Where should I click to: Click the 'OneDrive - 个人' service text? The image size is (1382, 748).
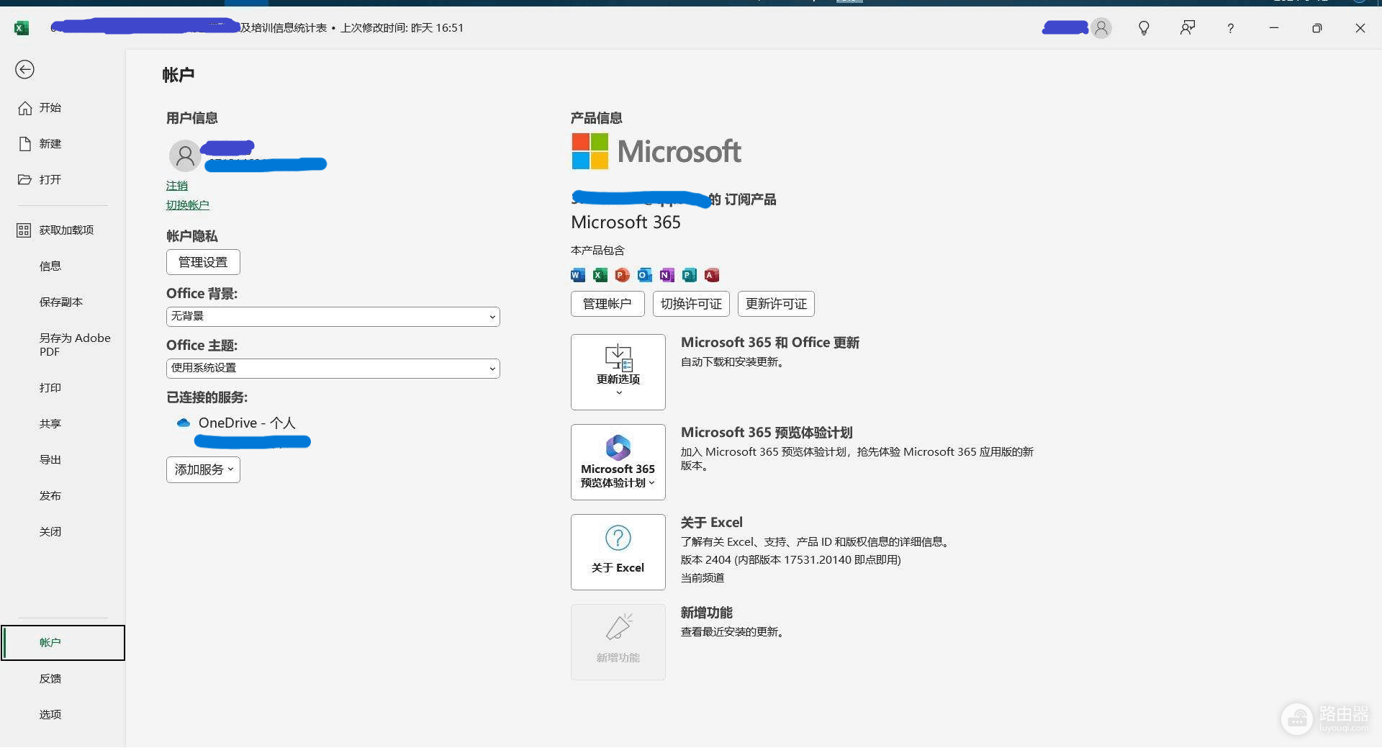click(247, 423)
